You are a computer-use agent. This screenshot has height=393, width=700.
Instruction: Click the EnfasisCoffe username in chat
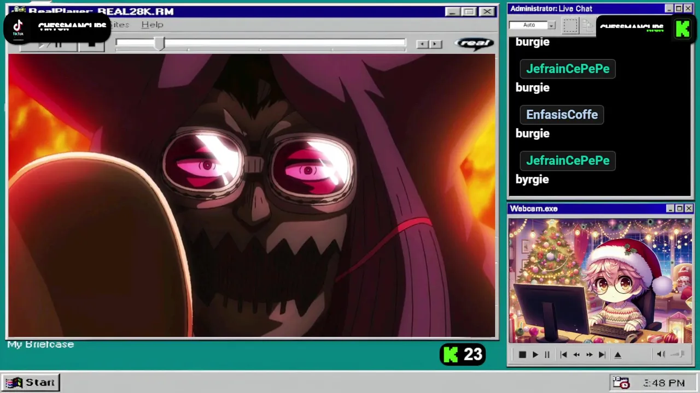[x=562, y=115]
